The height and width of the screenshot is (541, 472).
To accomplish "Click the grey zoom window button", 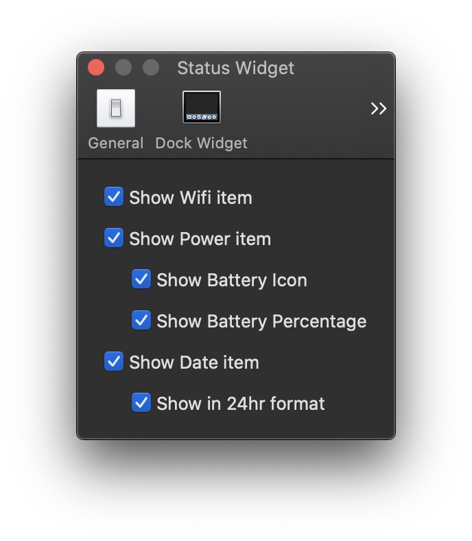I will [151, 67].
